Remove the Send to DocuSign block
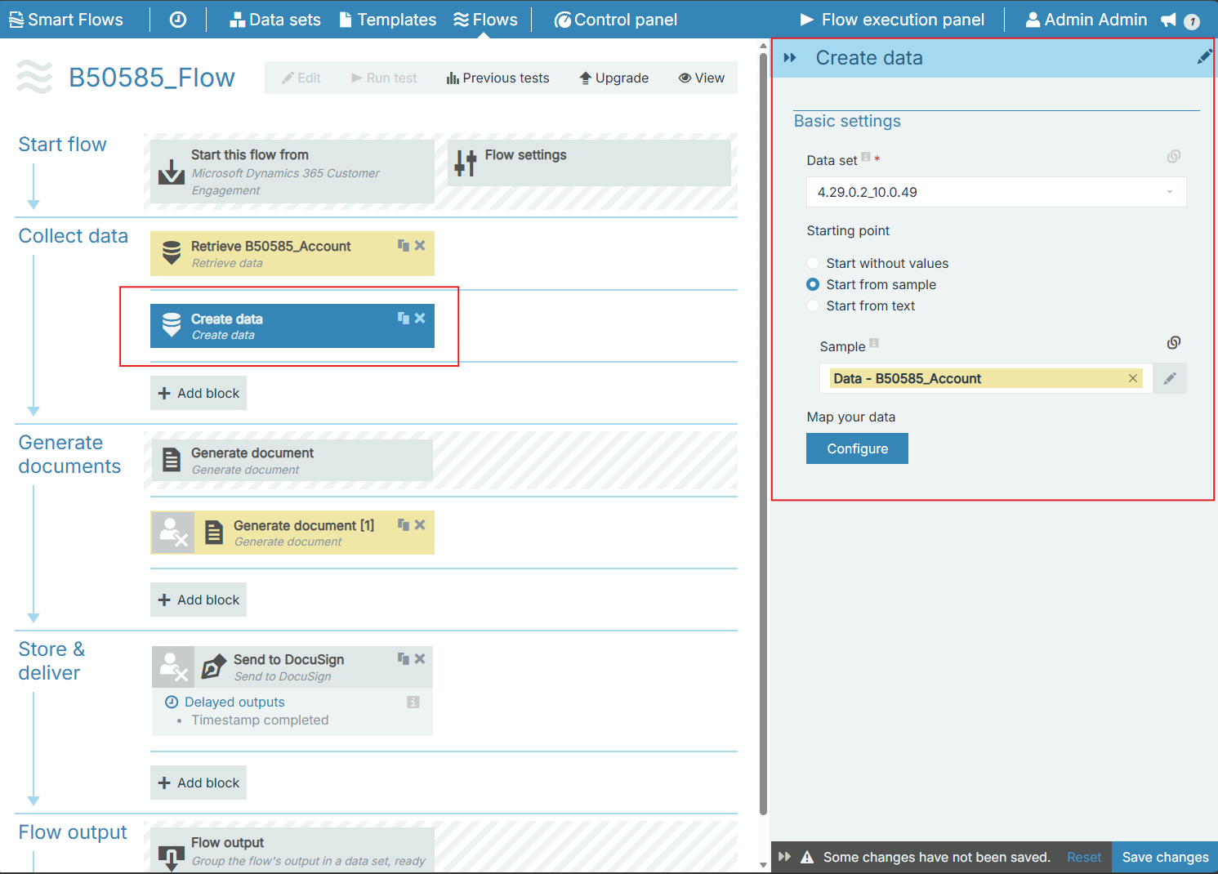The height and width of the screenshot is (874, 1218). pyautogui.click(x=420, y=658)
